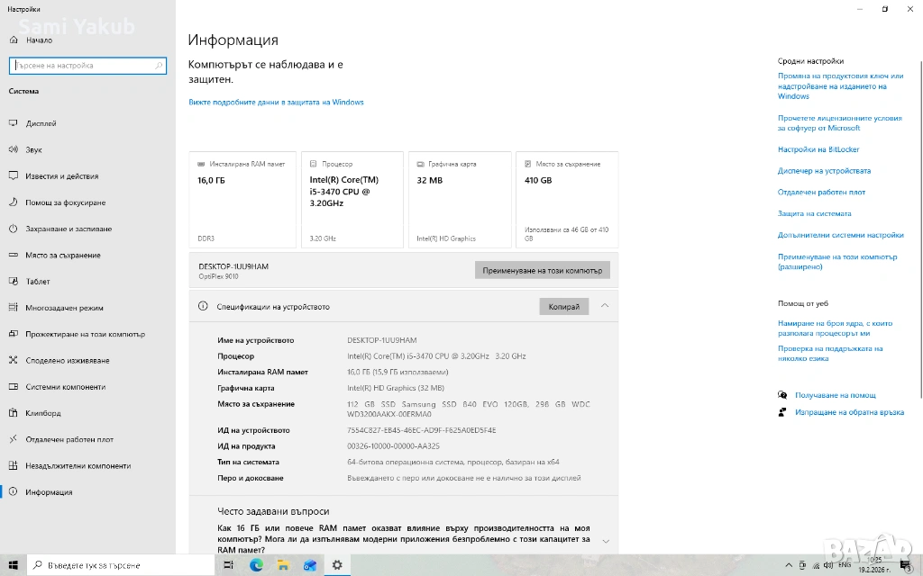
Task: Select Многозадачен режим menu item
Action: pos(64,308)
